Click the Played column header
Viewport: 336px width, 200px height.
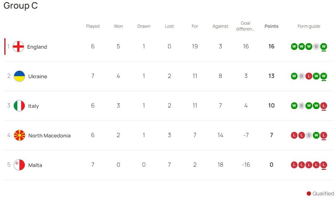(93, 26)
